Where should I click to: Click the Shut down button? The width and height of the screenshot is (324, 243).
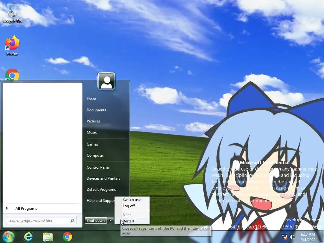96,221
